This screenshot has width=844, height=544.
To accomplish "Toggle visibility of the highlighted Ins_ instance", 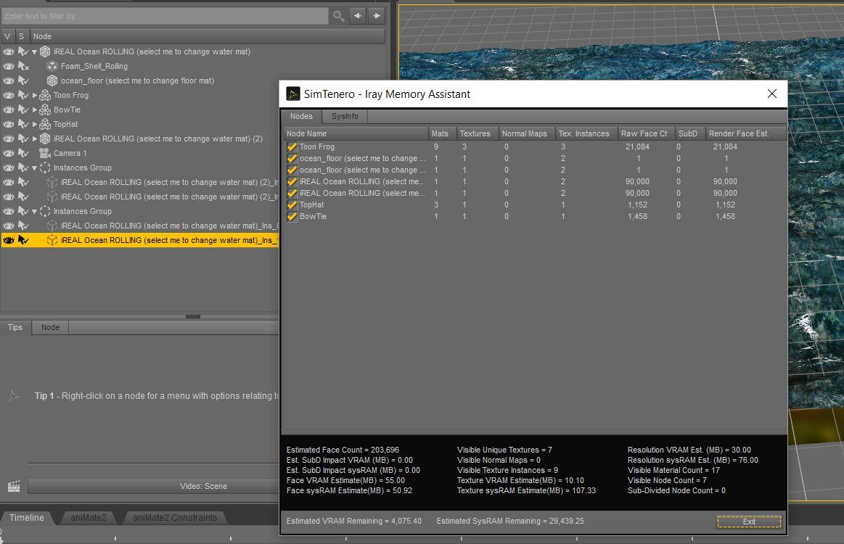I will [9, 241].
